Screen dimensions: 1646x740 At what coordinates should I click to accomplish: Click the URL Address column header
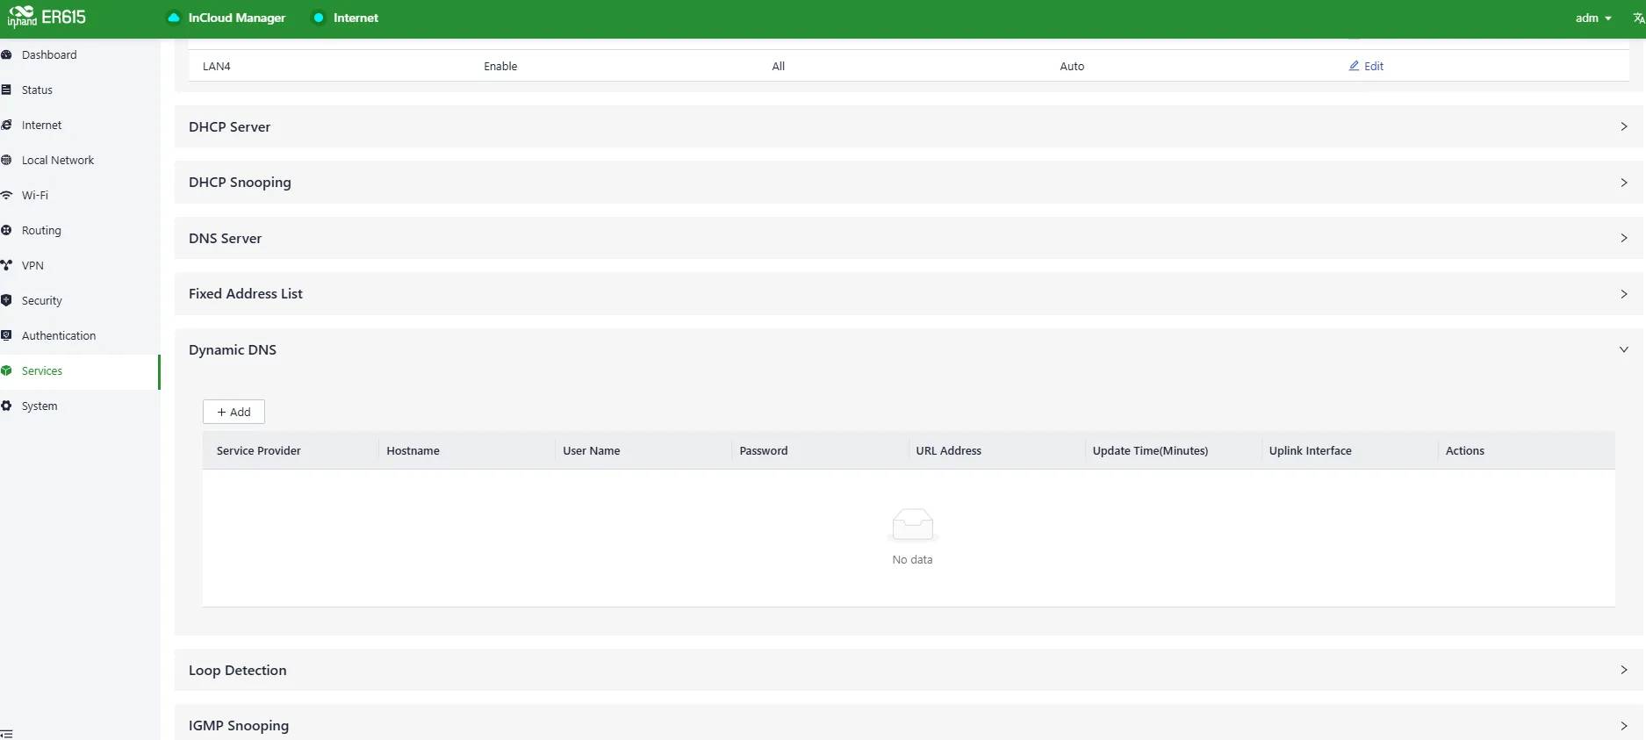(x=948, y=450)
